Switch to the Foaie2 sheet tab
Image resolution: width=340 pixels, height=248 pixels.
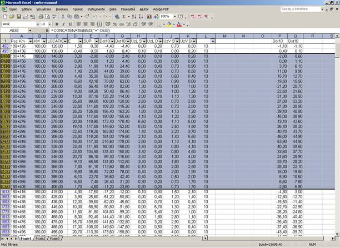[x=39, y=239]
